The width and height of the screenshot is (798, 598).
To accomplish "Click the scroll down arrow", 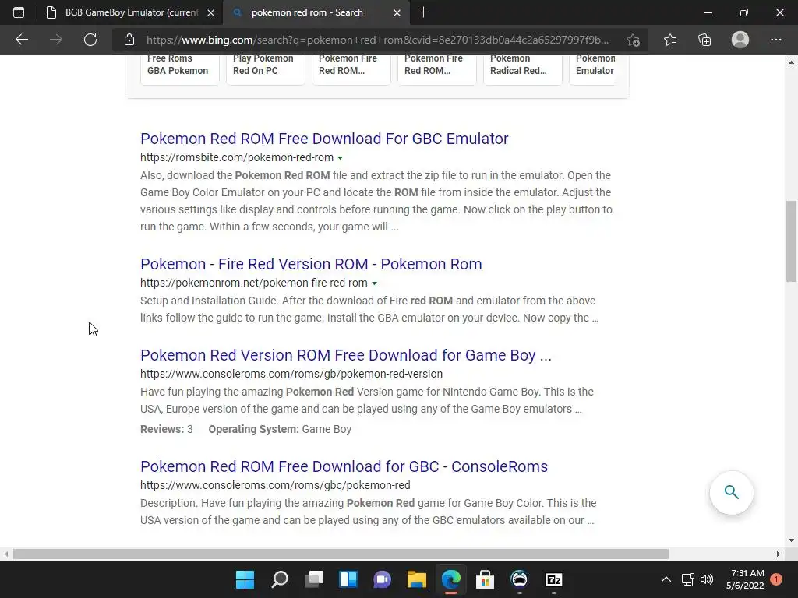I will click(x=791, y=540).
